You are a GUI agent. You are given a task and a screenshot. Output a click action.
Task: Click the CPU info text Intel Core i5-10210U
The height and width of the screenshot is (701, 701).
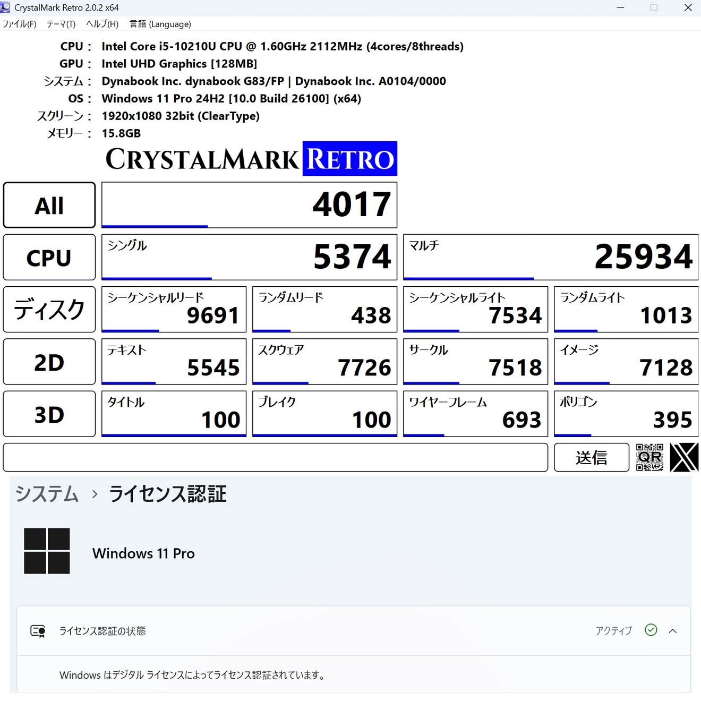283,46
